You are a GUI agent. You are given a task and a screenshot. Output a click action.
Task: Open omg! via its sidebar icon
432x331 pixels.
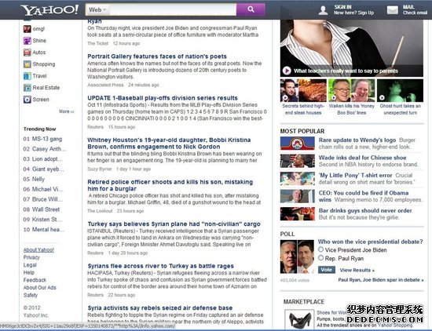(27, 29)
